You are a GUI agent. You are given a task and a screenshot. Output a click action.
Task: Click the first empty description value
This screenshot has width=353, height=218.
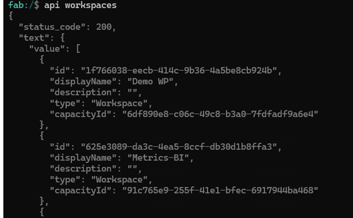tap(132, 93)
